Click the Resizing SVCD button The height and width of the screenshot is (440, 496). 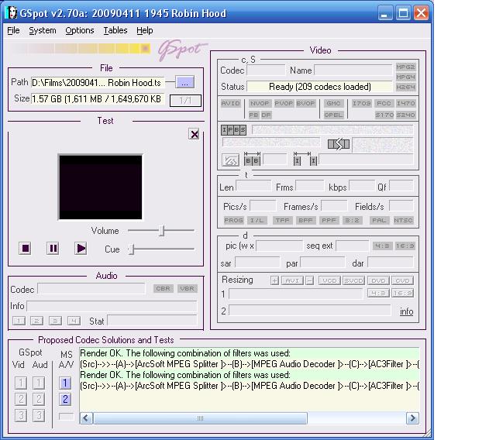(353, 280)
